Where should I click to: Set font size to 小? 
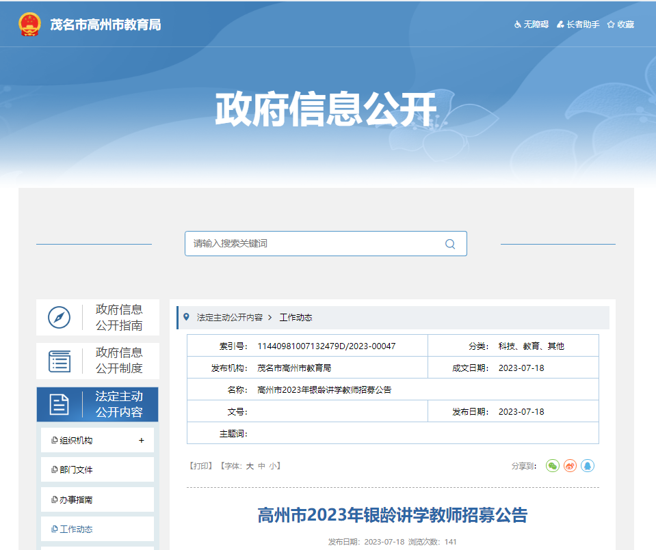point(272,466)
